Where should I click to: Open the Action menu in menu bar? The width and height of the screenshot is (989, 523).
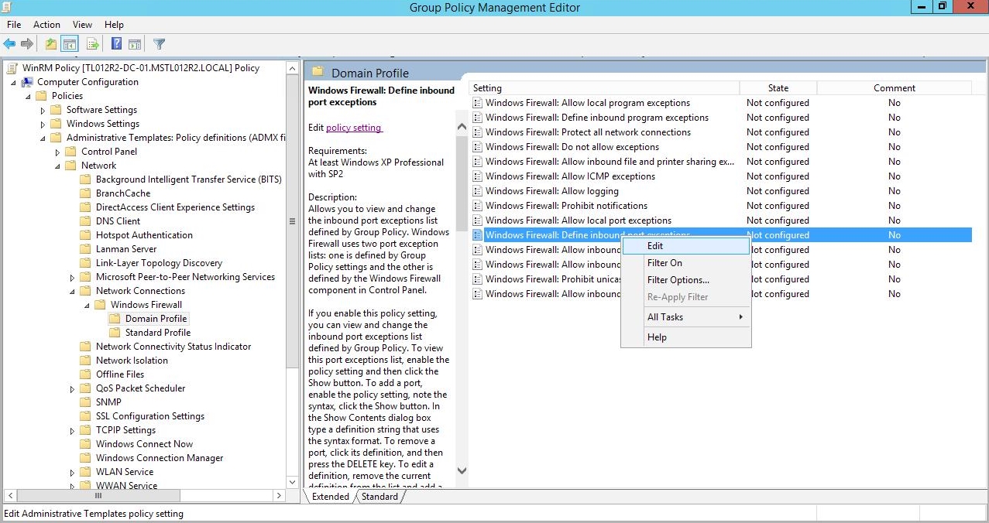(x=46, y=25)
